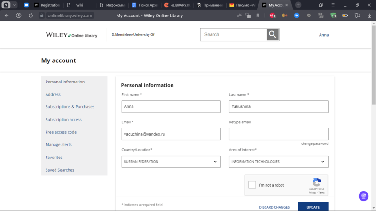Click the UPDATE button

point(313,207)
